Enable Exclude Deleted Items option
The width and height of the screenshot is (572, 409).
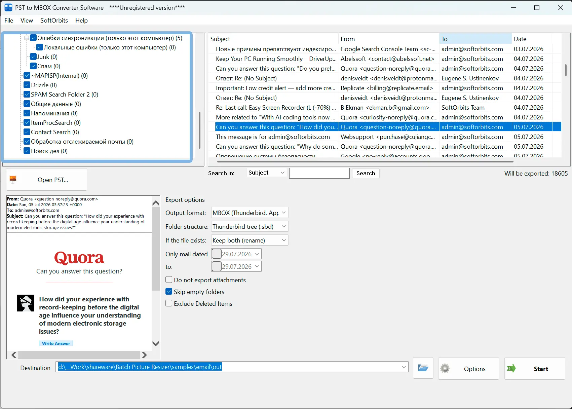tap(169, 303)
